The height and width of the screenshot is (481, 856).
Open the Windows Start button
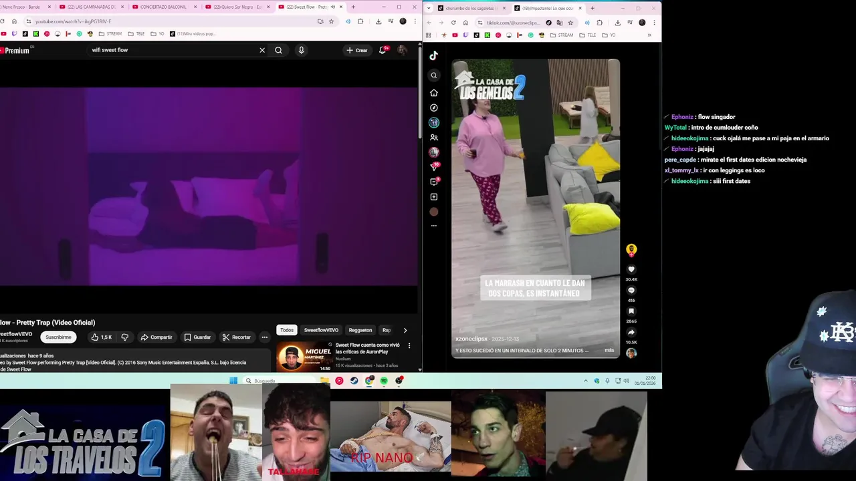click(233, 381)
